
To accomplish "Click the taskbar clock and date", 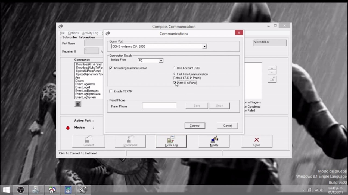I will tap(335, 190).
